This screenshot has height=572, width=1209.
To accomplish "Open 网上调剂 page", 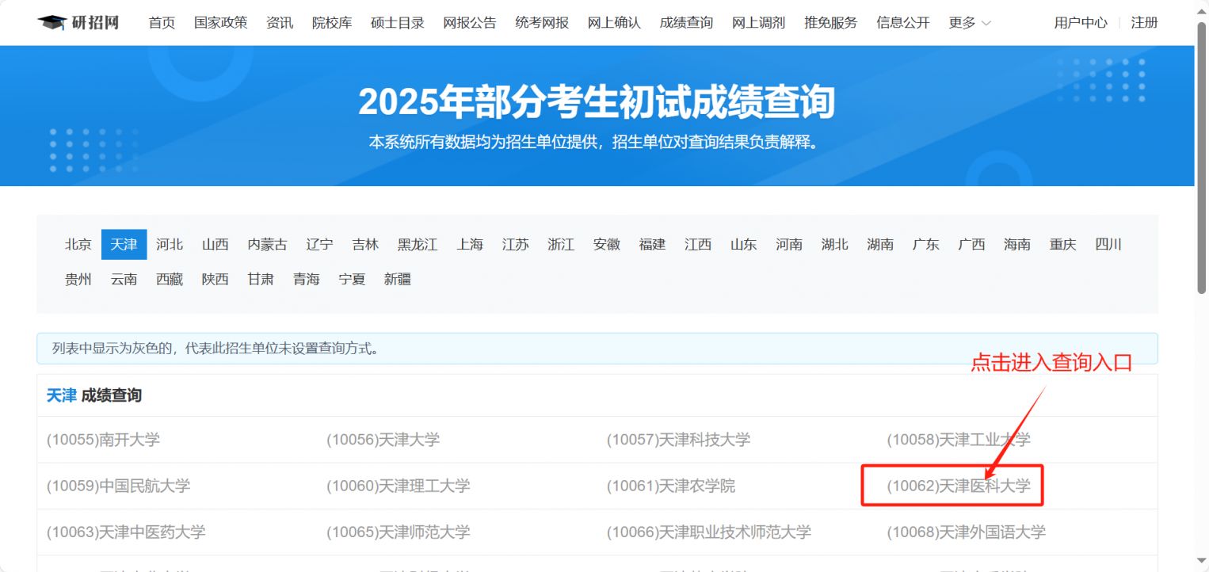I will point(758,23).
